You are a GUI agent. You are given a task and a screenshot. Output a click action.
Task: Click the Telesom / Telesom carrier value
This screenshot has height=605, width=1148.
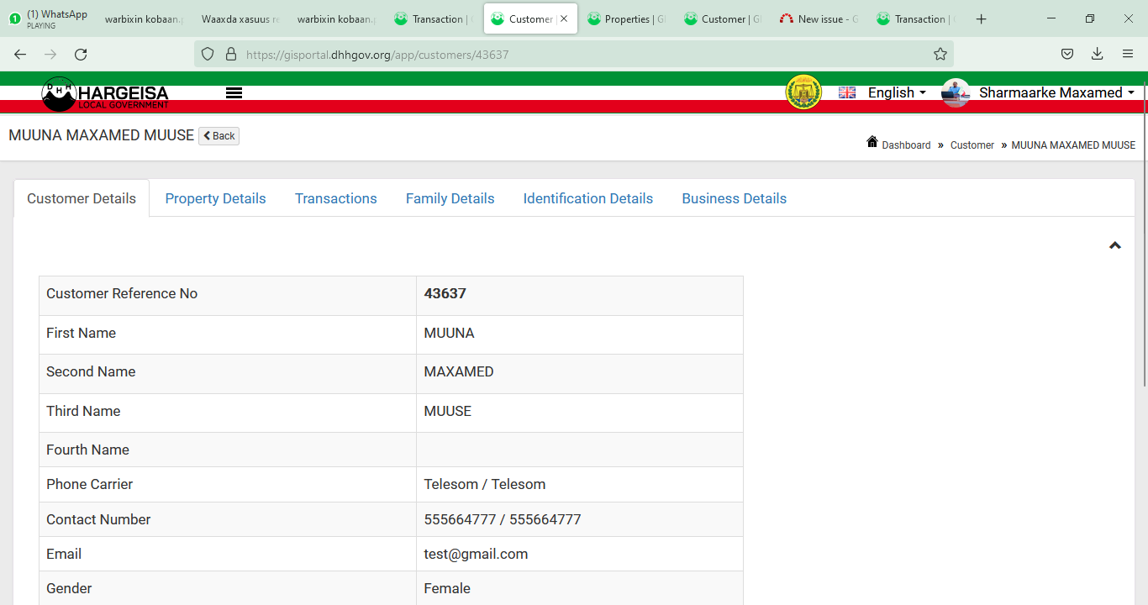click(x=484, y=484)
